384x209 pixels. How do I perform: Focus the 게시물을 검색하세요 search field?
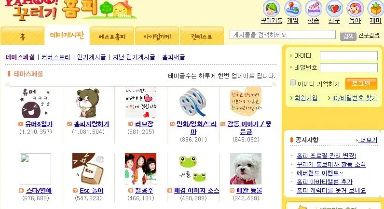tap(283, 35)
